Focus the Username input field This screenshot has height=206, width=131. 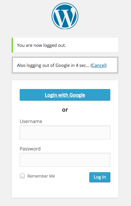coord(65,132)
